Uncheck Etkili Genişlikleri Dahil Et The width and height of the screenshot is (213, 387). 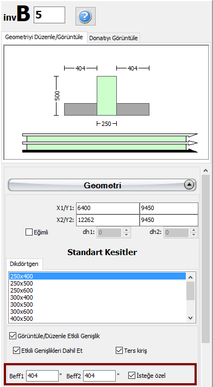click(x=16, y=351)
